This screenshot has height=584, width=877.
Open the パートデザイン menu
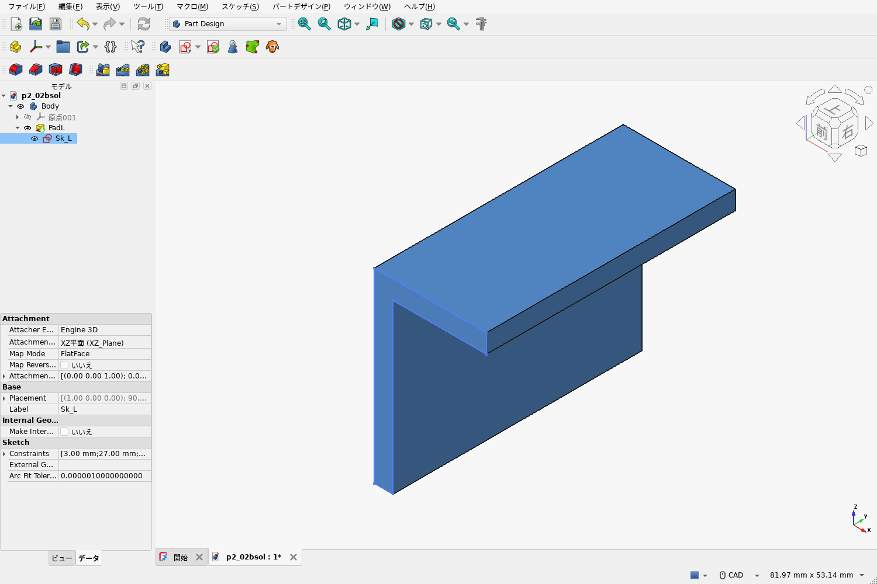tap(301, 6)
